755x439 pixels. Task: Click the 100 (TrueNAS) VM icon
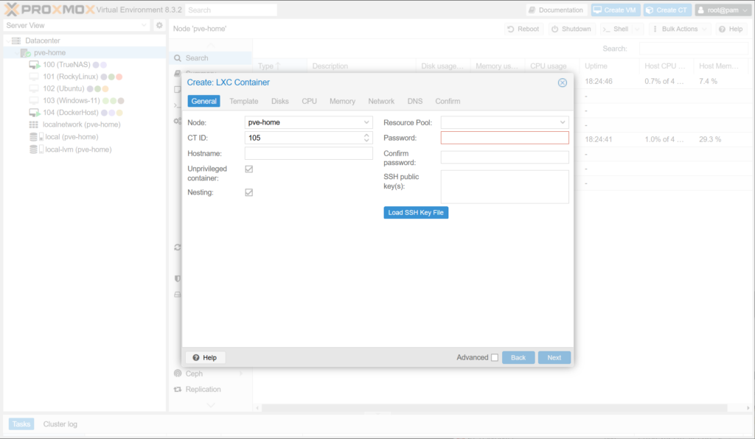point(34,65)
